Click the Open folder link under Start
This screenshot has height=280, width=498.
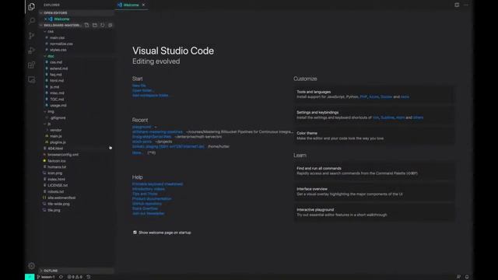[142, 90]
